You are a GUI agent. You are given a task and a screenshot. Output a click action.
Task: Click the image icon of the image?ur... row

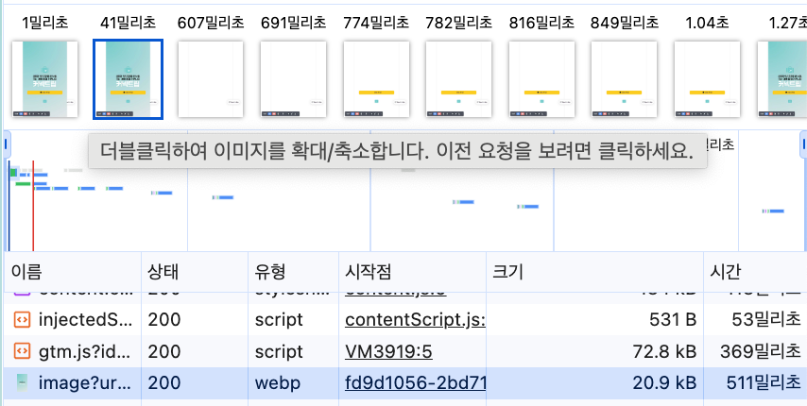pyautogui.click(x=22, y=383)
